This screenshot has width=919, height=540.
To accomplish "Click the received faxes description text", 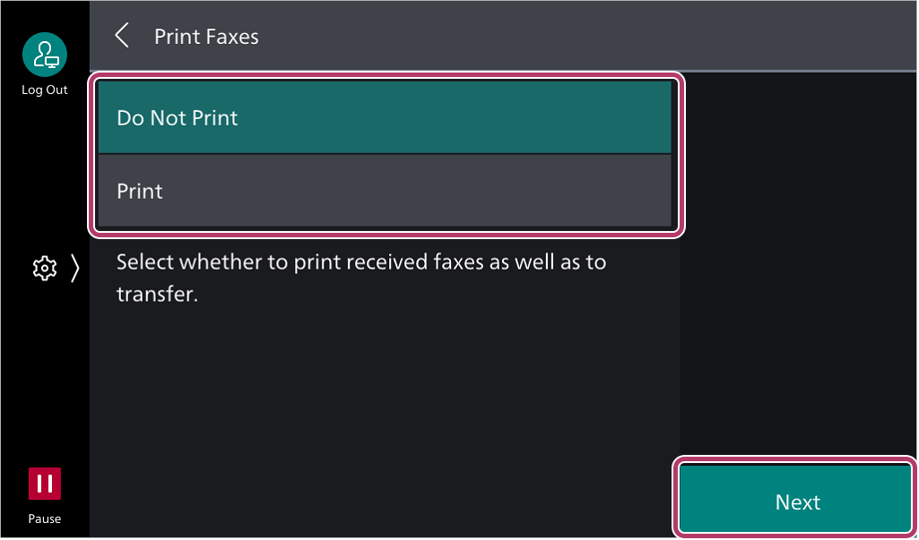I will pos(361,278).
